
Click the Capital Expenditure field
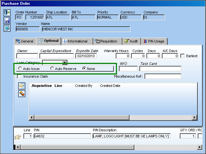click(57, 56)
